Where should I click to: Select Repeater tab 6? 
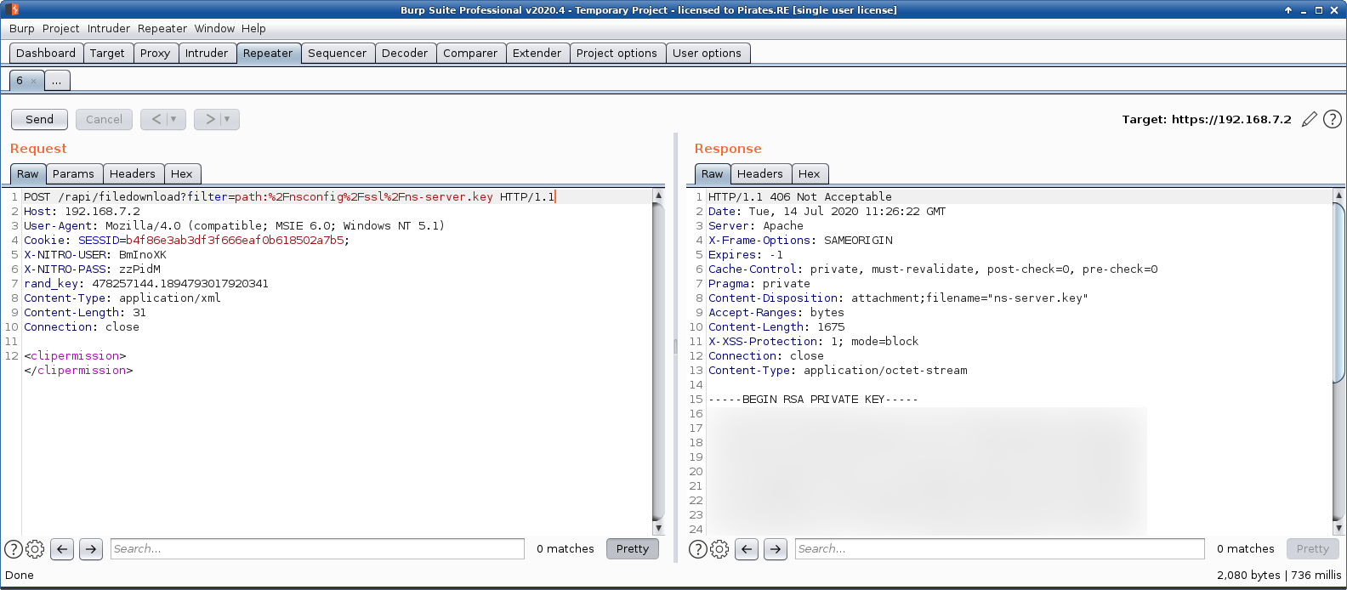click(20, 81)
